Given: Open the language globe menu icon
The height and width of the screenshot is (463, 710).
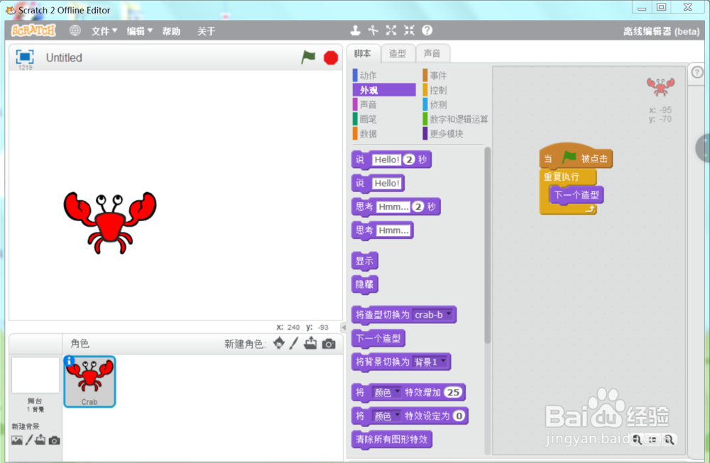Looking at the screenshot, I should coord(75,30).
